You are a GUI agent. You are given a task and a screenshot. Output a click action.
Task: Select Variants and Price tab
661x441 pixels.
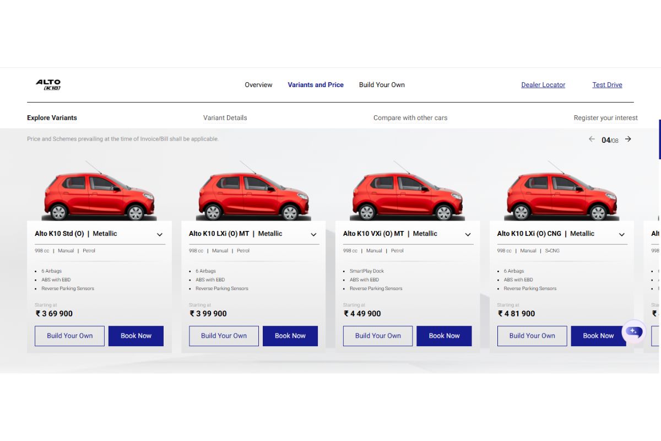[x=316, y=85]
